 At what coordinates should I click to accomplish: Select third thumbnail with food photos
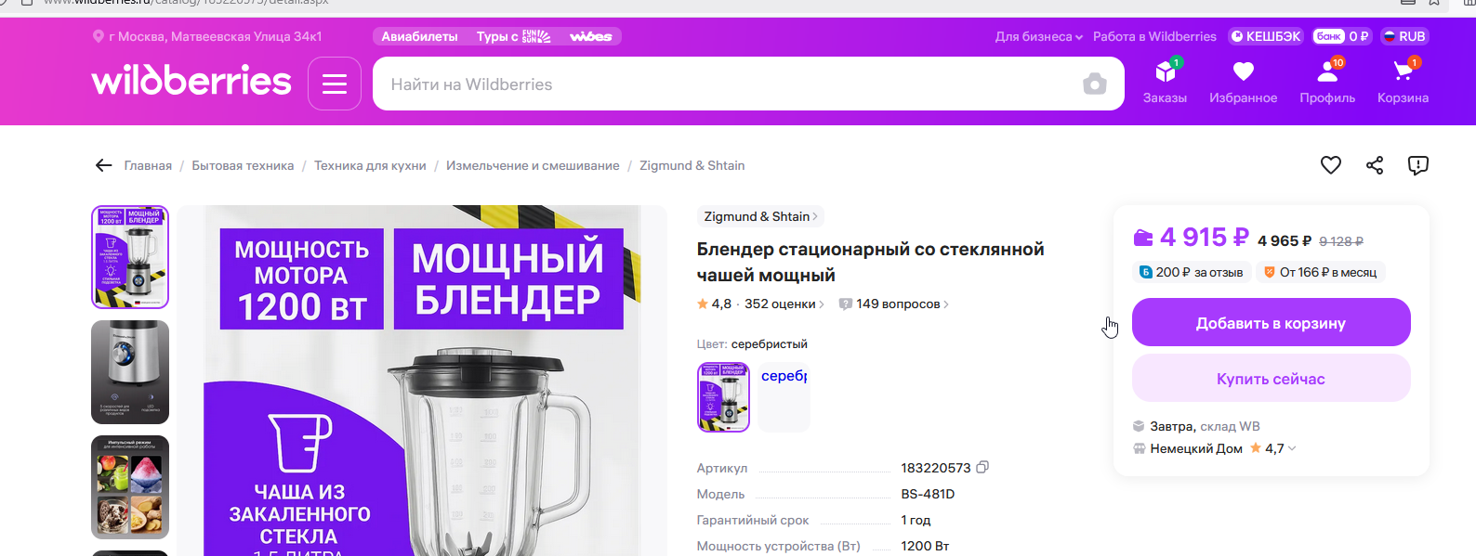pyautogui.click(x=130, y=487)
